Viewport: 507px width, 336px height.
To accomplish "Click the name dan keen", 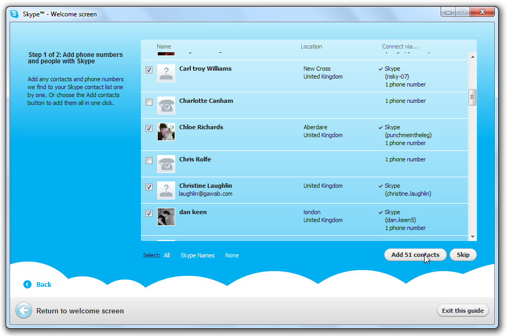I will click(193, 212).
